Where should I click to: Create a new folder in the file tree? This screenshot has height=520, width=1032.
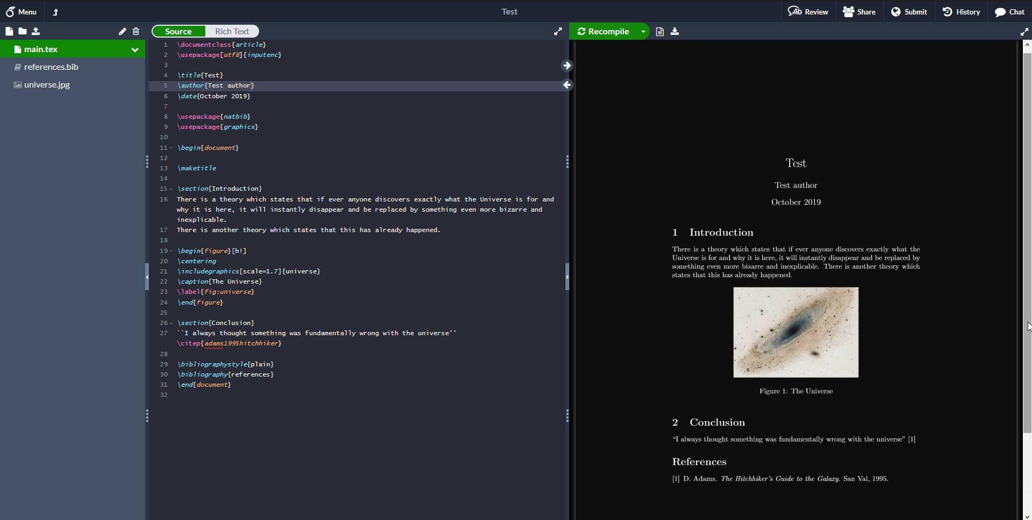[22, 31]
